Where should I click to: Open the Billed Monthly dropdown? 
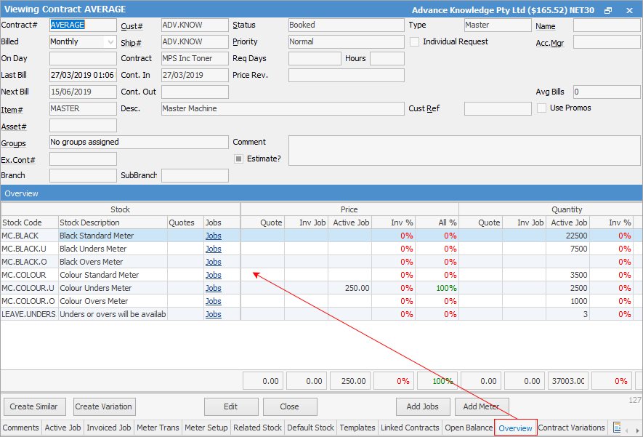coord(110,42)
